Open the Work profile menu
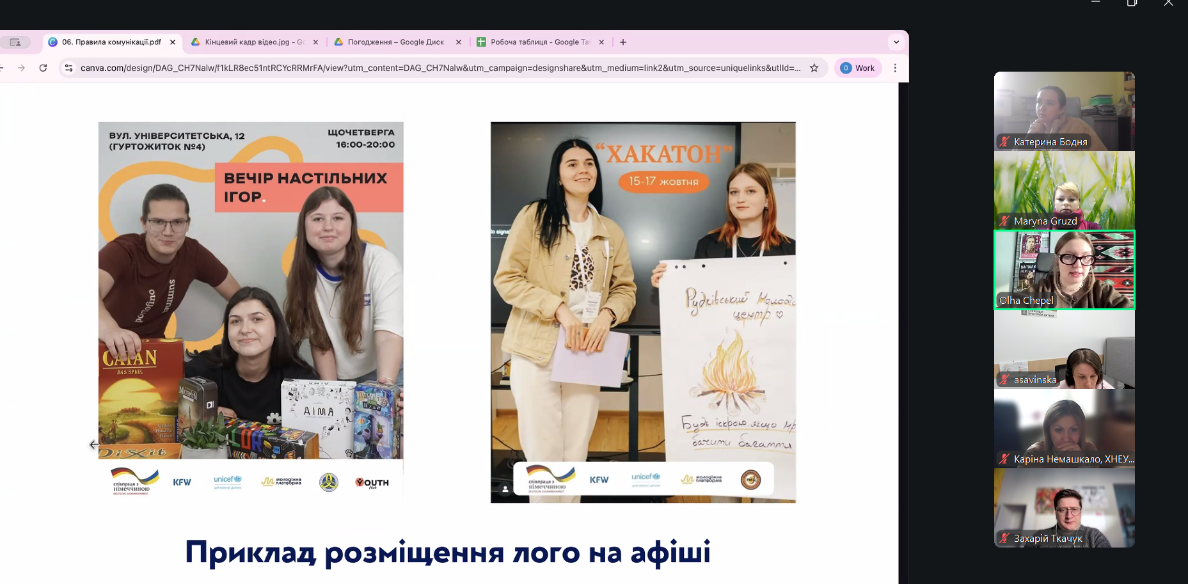This screenshot has height=584, width=1188. point(857,68)
